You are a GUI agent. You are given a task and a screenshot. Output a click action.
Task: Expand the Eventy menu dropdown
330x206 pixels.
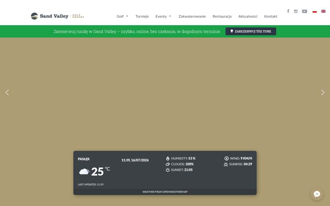point(163,16)
